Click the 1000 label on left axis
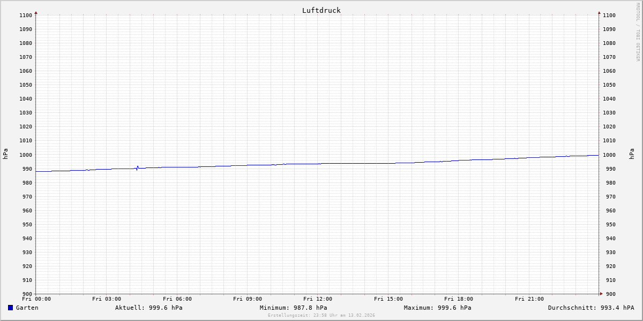Screen dimensions: 643x321 coord(25,155)
